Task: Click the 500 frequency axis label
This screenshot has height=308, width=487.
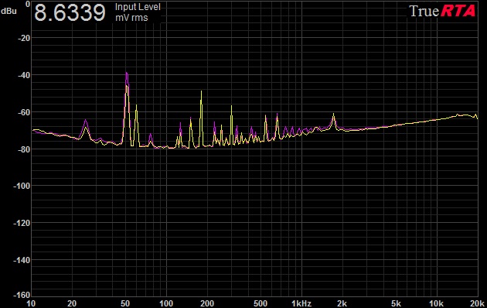Action: (261, 303)
